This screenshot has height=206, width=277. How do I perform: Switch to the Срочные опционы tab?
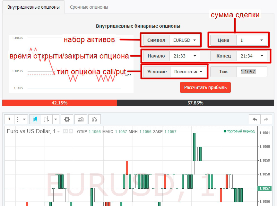(x=89, y=7)
